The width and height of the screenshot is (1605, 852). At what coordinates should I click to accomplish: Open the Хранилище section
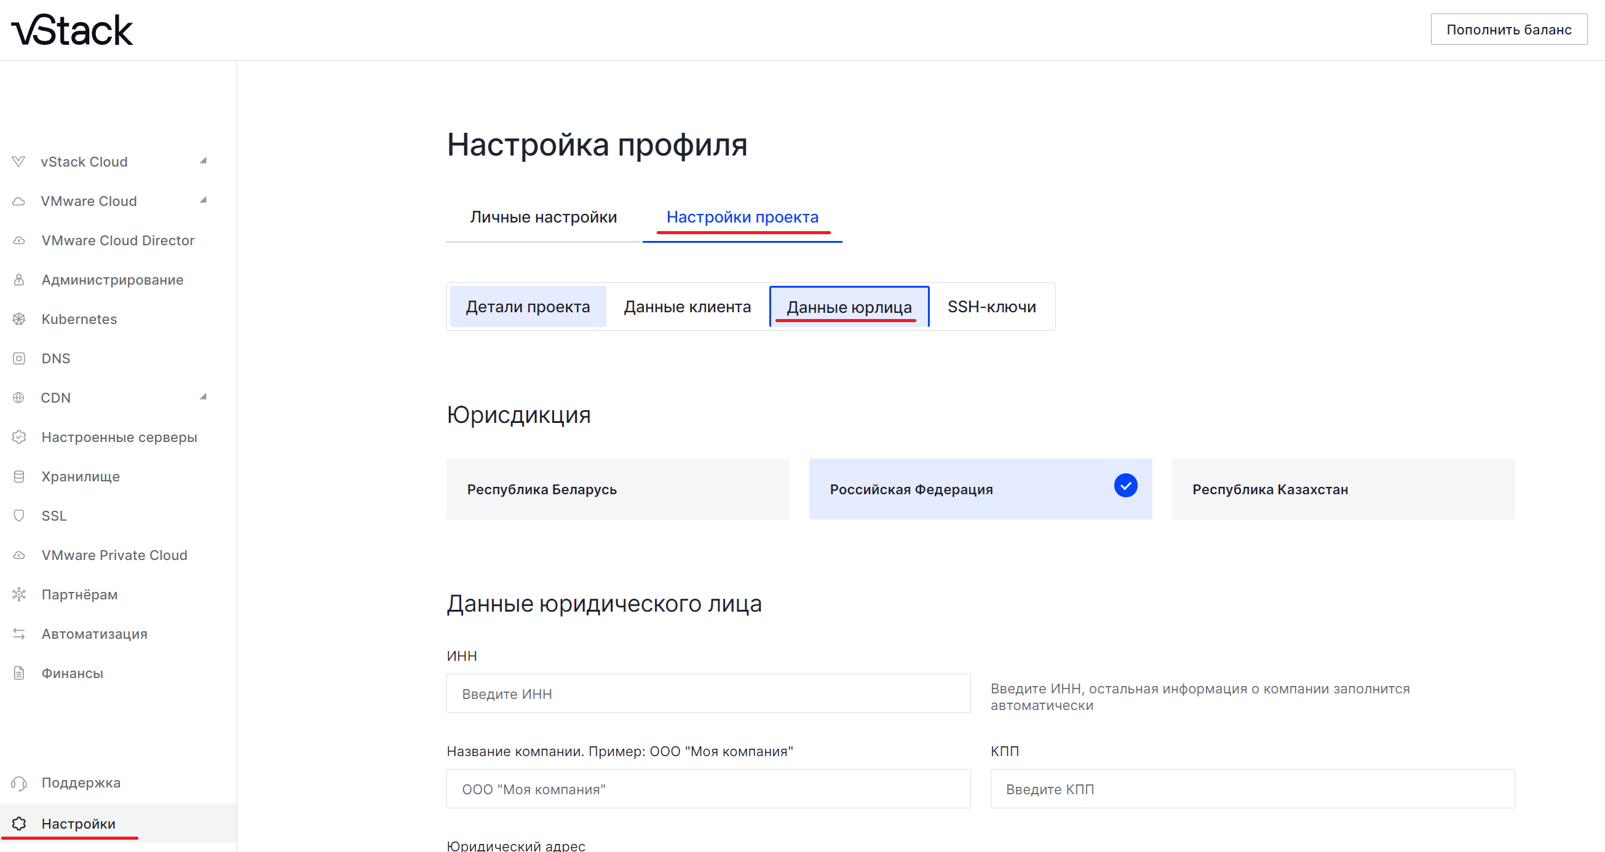[x=81, y=476]
